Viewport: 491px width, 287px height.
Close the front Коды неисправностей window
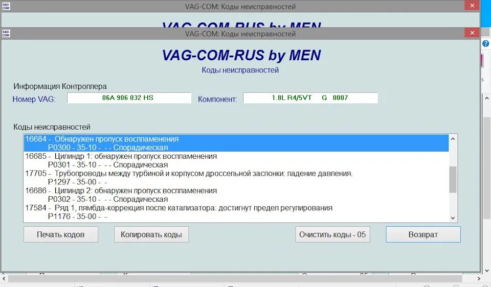pos(472,33)
